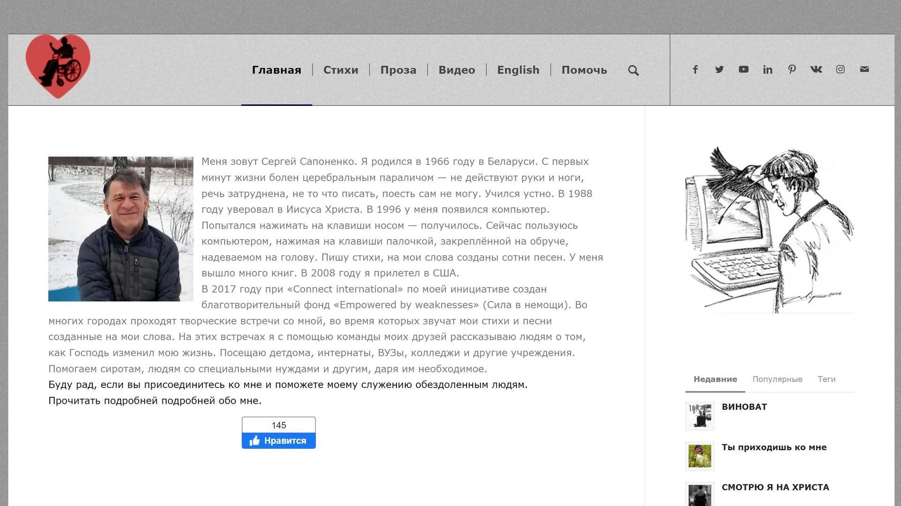This screenshot has width=901, height=506.
Task: Click the red heart wheelchair site logo
Action: 58,67
